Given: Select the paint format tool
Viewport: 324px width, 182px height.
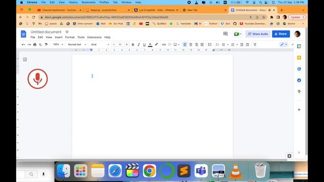Looking at the screenshot, I should (x=46, y=44).
